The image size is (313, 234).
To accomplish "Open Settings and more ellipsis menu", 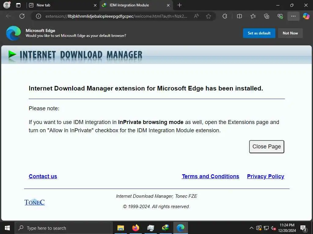I will pyautogui.click(x=293, y=16).
